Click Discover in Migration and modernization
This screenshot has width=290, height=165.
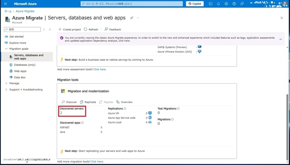click(69, 102)
